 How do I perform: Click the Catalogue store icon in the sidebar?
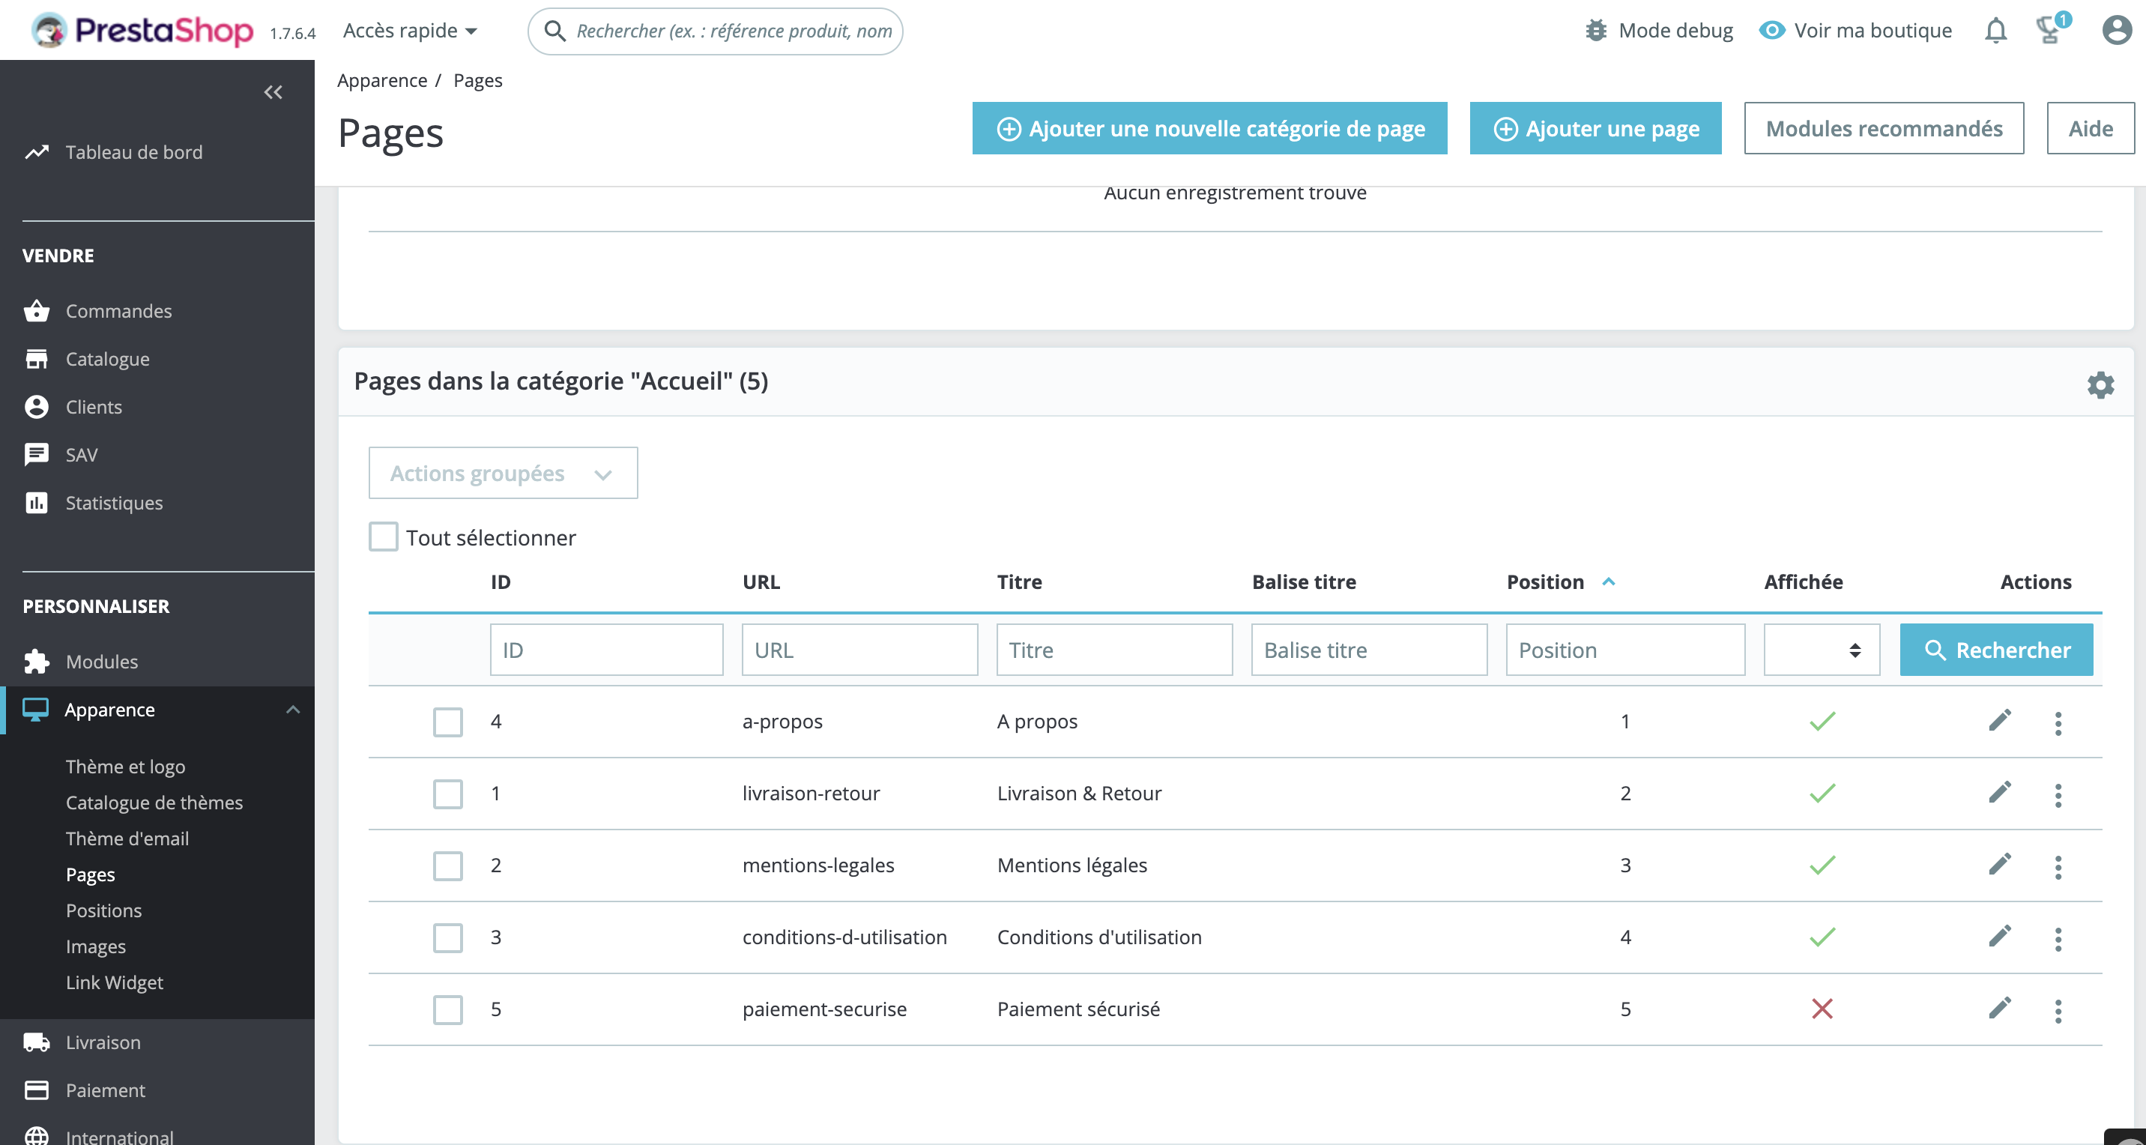coord(37,359)
